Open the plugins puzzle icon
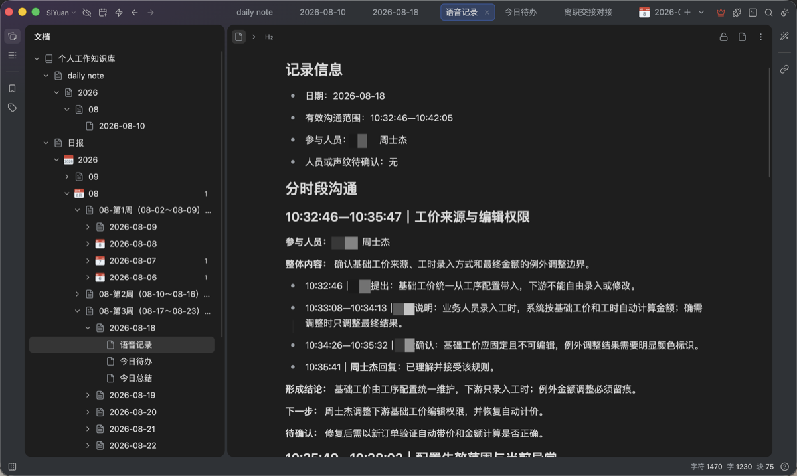 [x=737, y=13]
